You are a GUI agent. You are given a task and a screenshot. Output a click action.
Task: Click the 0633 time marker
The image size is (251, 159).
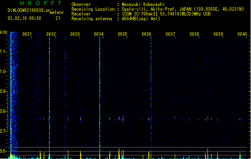click(75, 34)
